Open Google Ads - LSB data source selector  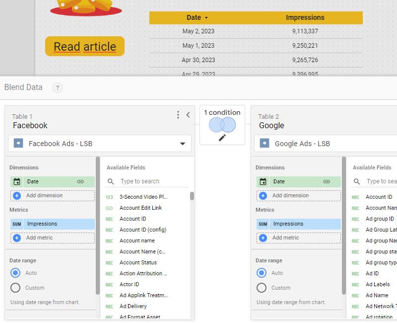326,144
